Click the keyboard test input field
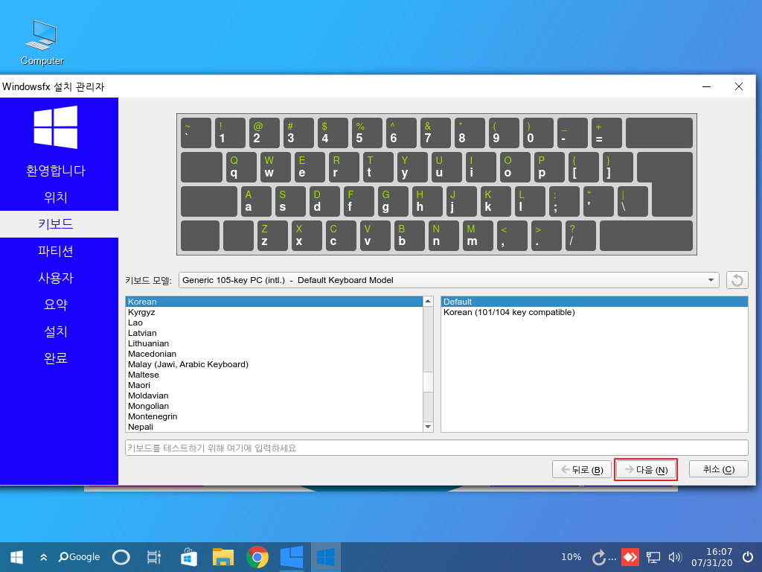This screenshot has height=572, width=762. [436, 448]
